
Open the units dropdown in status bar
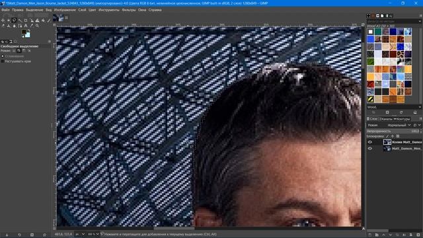80,234
